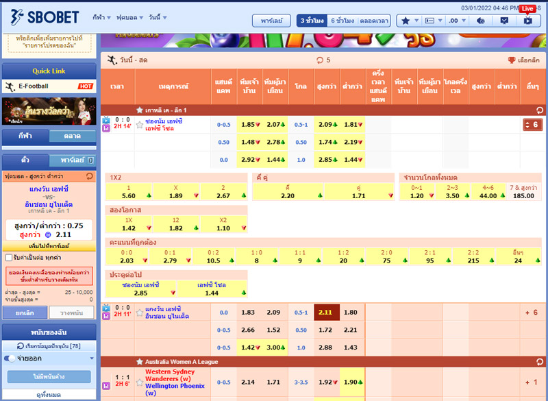
Task: Toggle the cash out switch
Action: coord(10,359)
